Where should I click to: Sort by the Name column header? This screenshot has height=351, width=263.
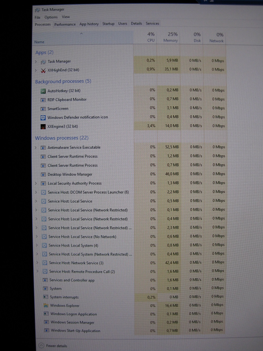[x=83, y=38]
